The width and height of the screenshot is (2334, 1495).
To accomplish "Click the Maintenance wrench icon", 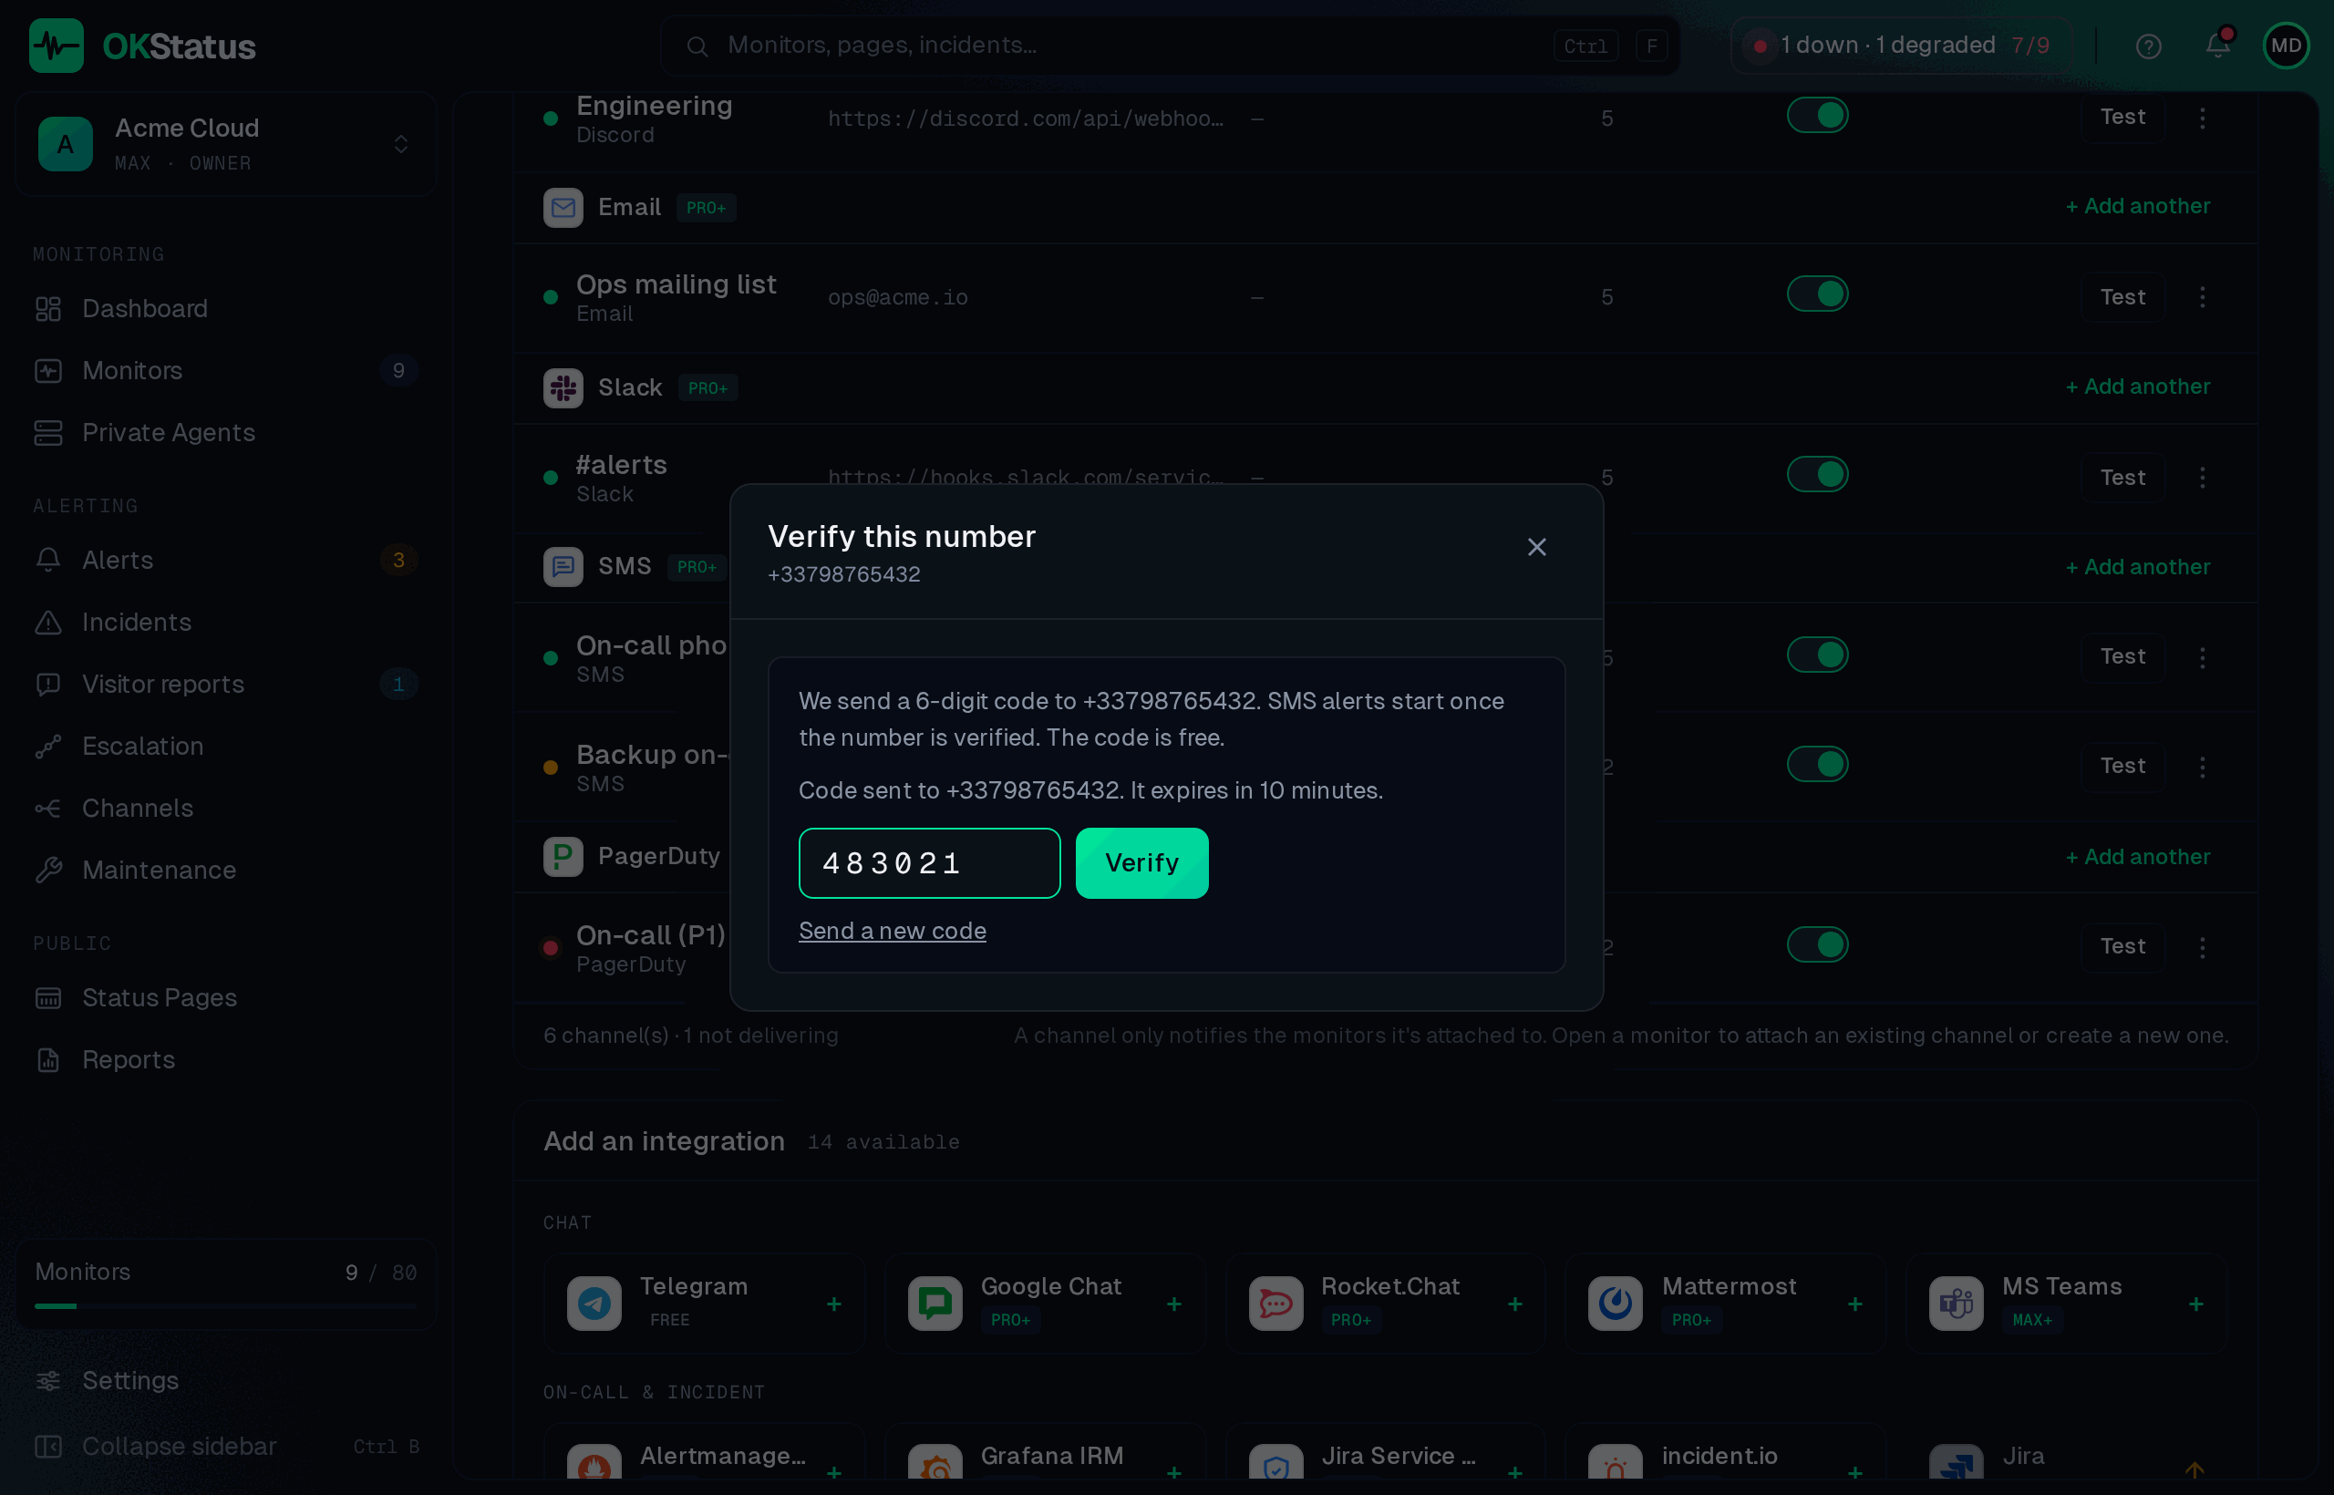I will point(48,871).
